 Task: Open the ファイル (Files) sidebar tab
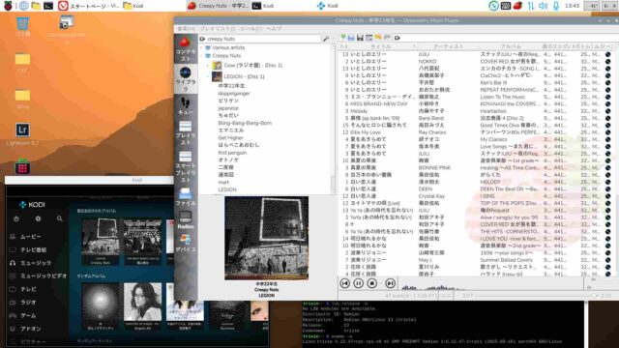coord(186,197)
